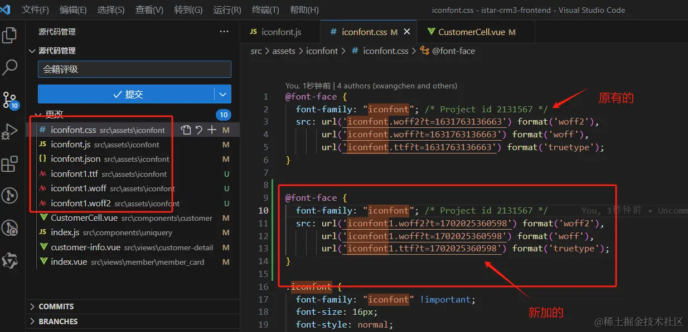Screen dimensions: 688x332
Task: Click breadcrumb assets
Action: coord(284,51)
